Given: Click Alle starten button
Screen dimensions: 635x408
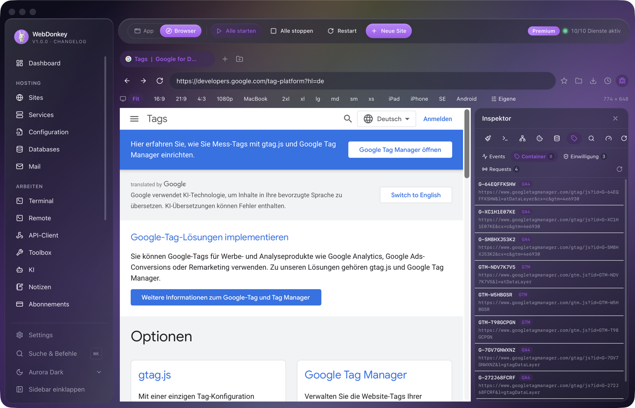Looking at the screenshot, I should point(236,31).
